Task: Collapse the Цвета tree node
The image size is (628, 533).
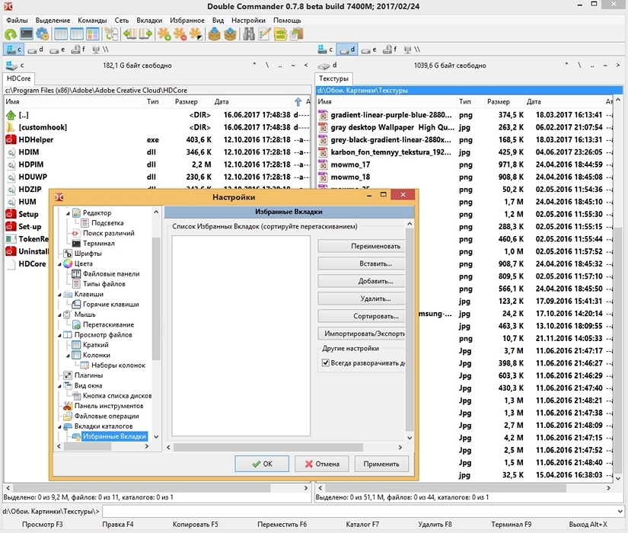Action: [60, 263]
